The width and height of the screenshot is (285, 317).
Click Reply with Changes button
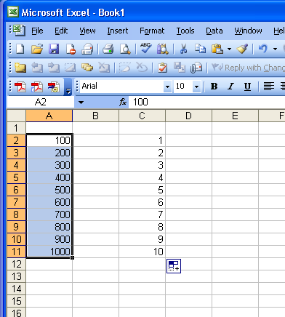tap(248, 68)
